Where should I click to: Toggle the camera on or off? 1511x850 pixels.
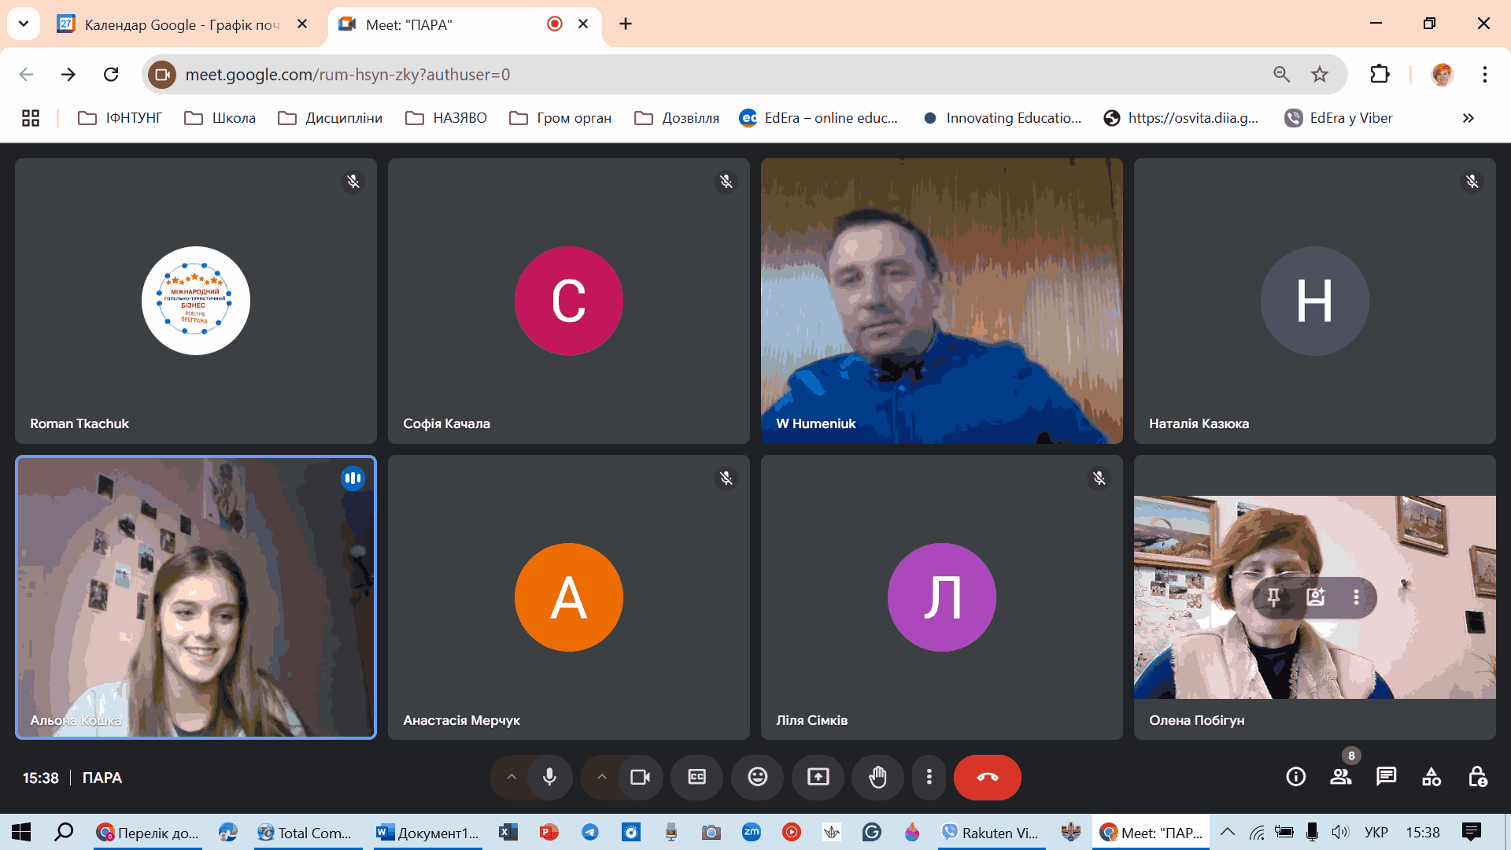pos(640,778)
